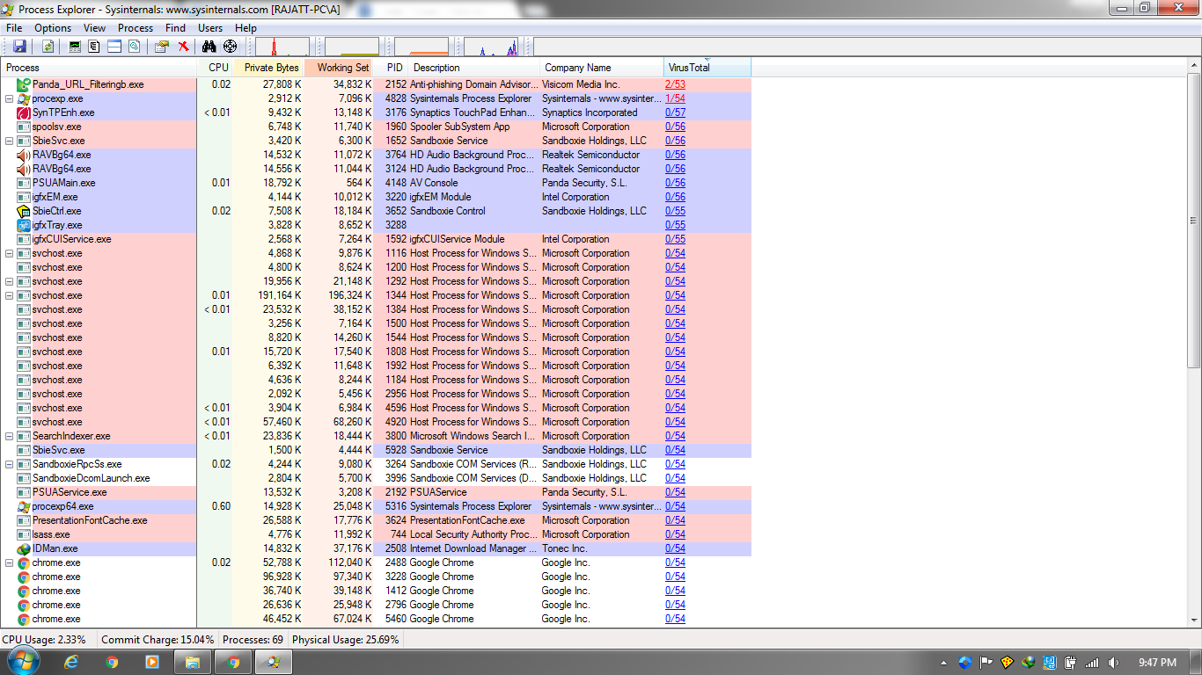The width and height of the screenshot is (1202, 675).
Task: Click the 'Commit Charge: 15.04%' status bar entry
Action: (x=158, y=640)
